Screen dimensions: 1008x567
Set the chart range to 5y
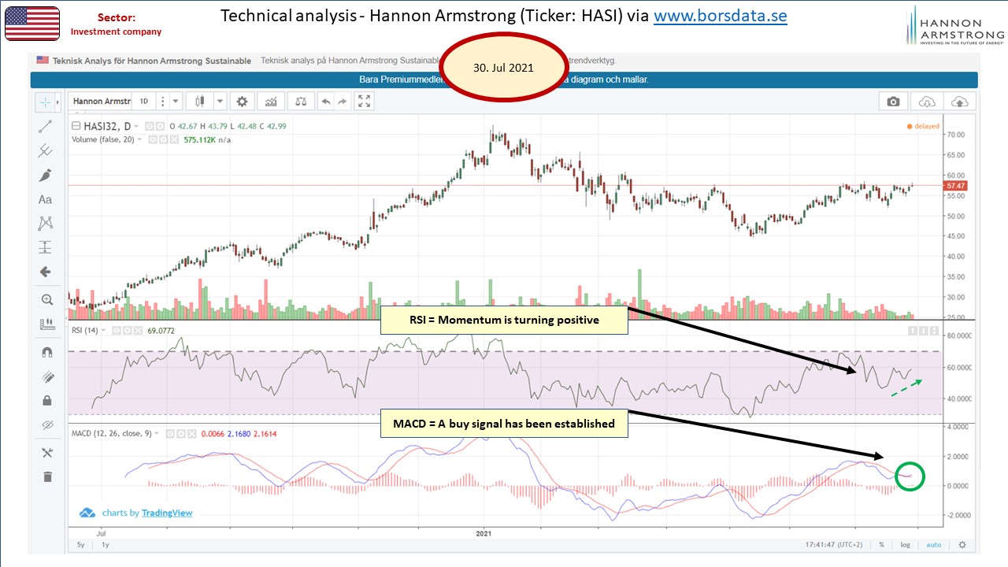(80, 544)
